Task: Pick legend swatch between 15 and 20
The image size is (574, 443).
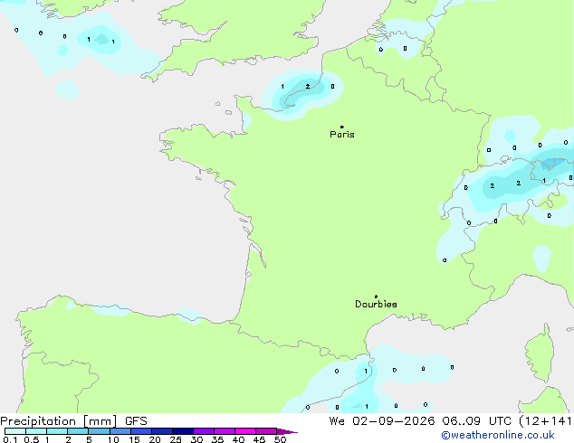Action: pyautogui.click(x=141, y=431)
